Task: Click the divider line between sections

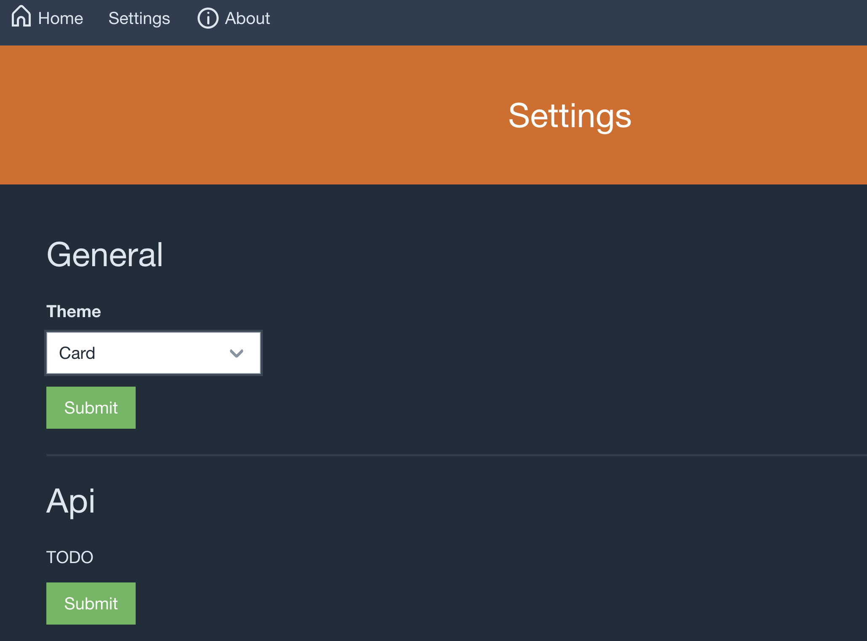Action: point(421,455)
